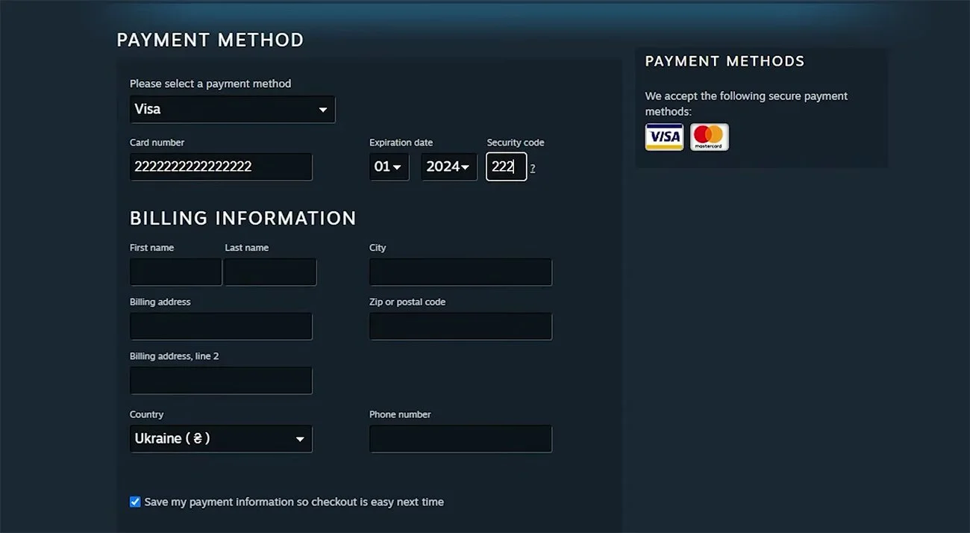Click the Billing Information heading
This screenshot has height=533, width=970.
[243, 218]
